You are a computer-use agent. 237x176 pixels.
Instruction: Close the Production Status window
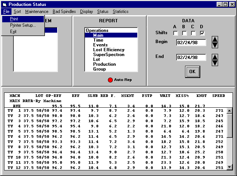pos(232,4)
